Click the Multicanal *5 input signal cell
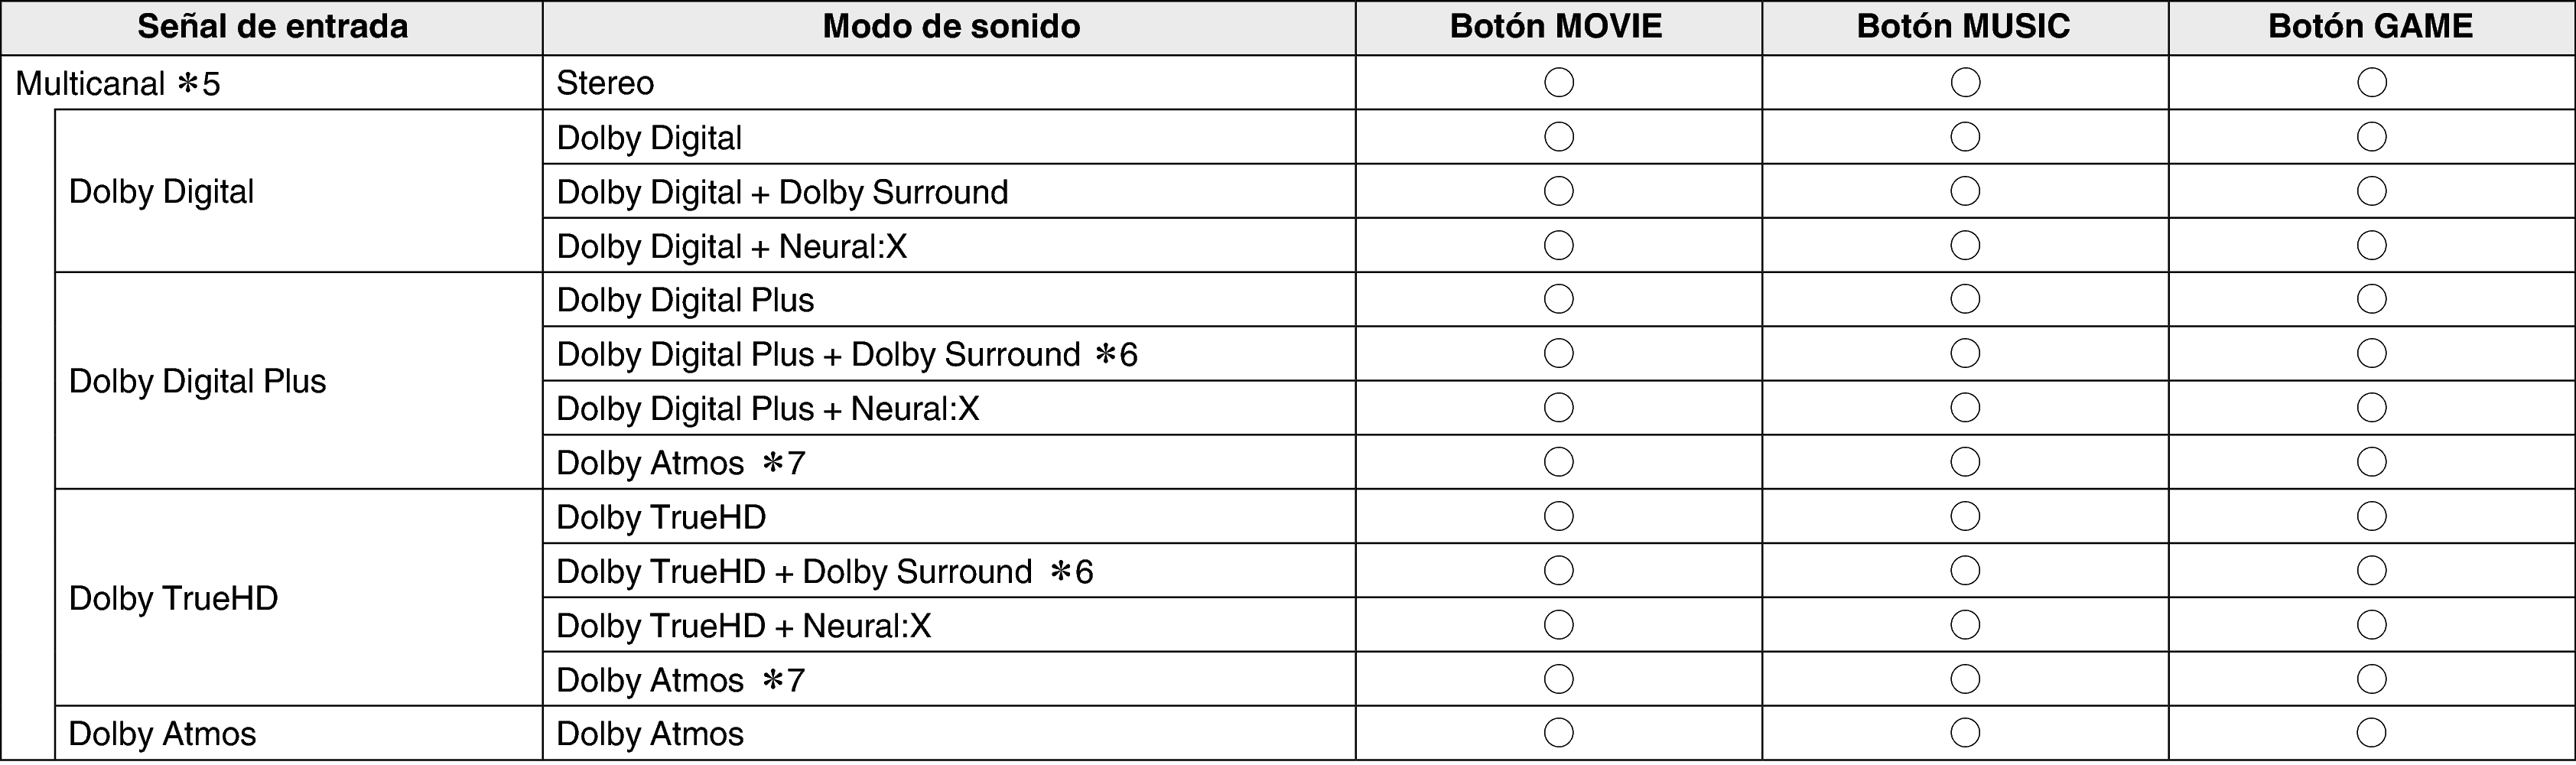The height and width of the screenshot is (765, 2576). point(118,83)
